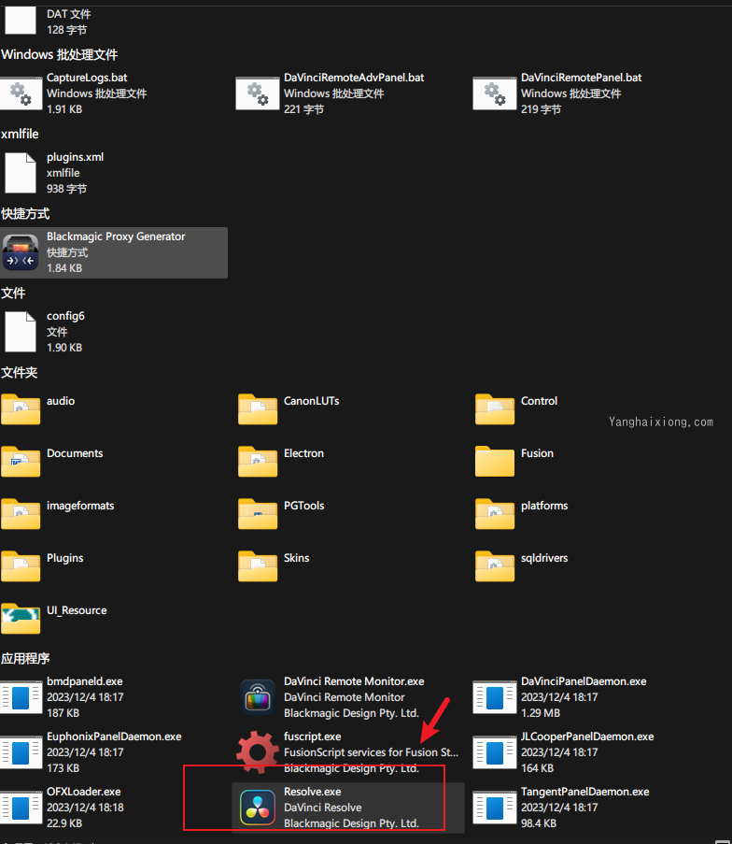This screenshot has width=732, height=844.
Task: Click the fuscript.exe file name
Action: point(313,737)
